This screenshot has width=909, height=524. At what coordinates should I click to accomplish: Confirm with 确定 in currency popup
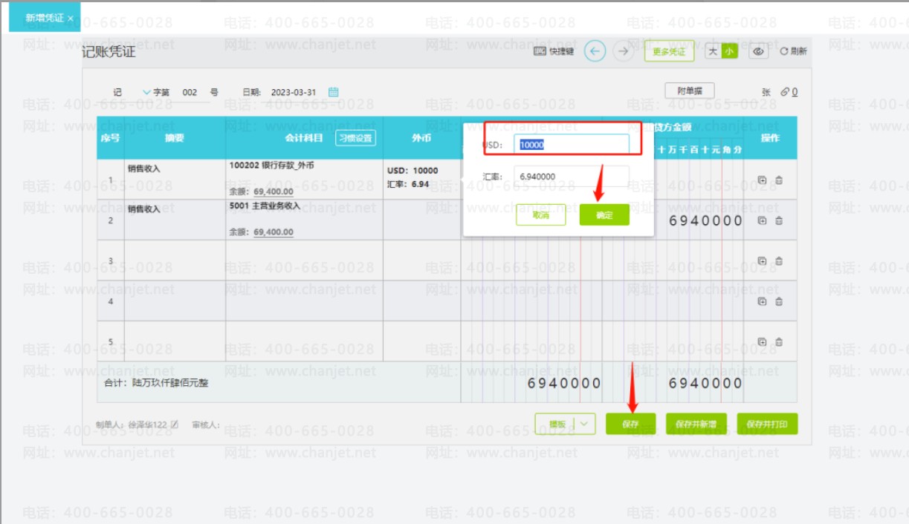click(x=604, y=214)
